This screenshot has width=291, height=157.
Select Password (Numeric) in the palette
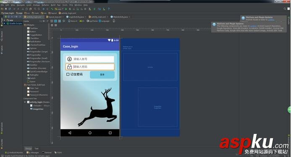point(37,95)
